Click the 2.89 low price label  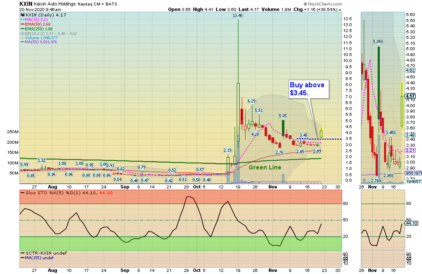pos(317,151)
